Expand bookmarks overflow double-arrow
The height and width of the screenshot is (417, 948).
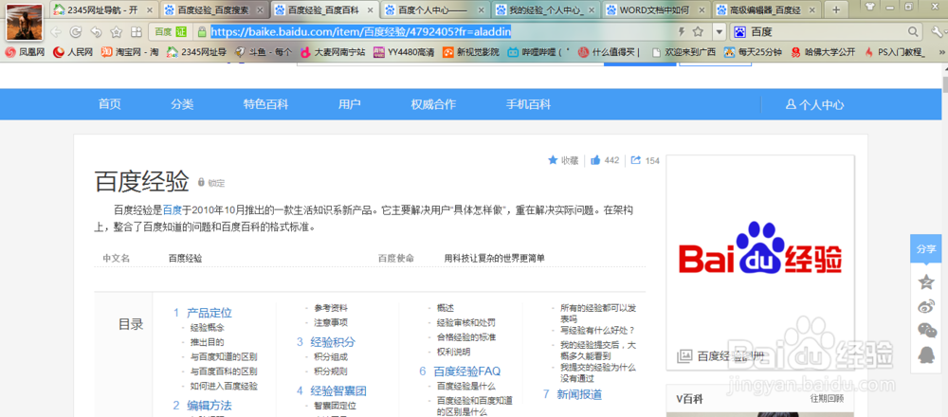click(940, 52)
